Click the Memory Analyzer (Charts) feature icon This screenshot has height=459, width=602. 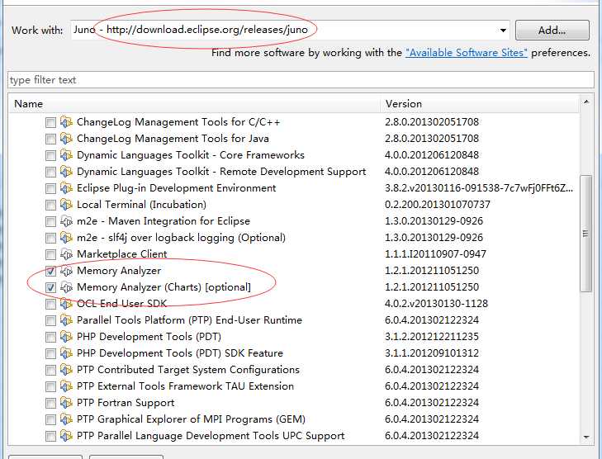(66, 287)
